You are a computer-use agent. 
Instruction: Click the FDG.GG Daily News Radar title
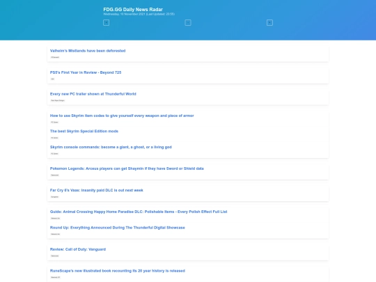click(x=133, y=9)
